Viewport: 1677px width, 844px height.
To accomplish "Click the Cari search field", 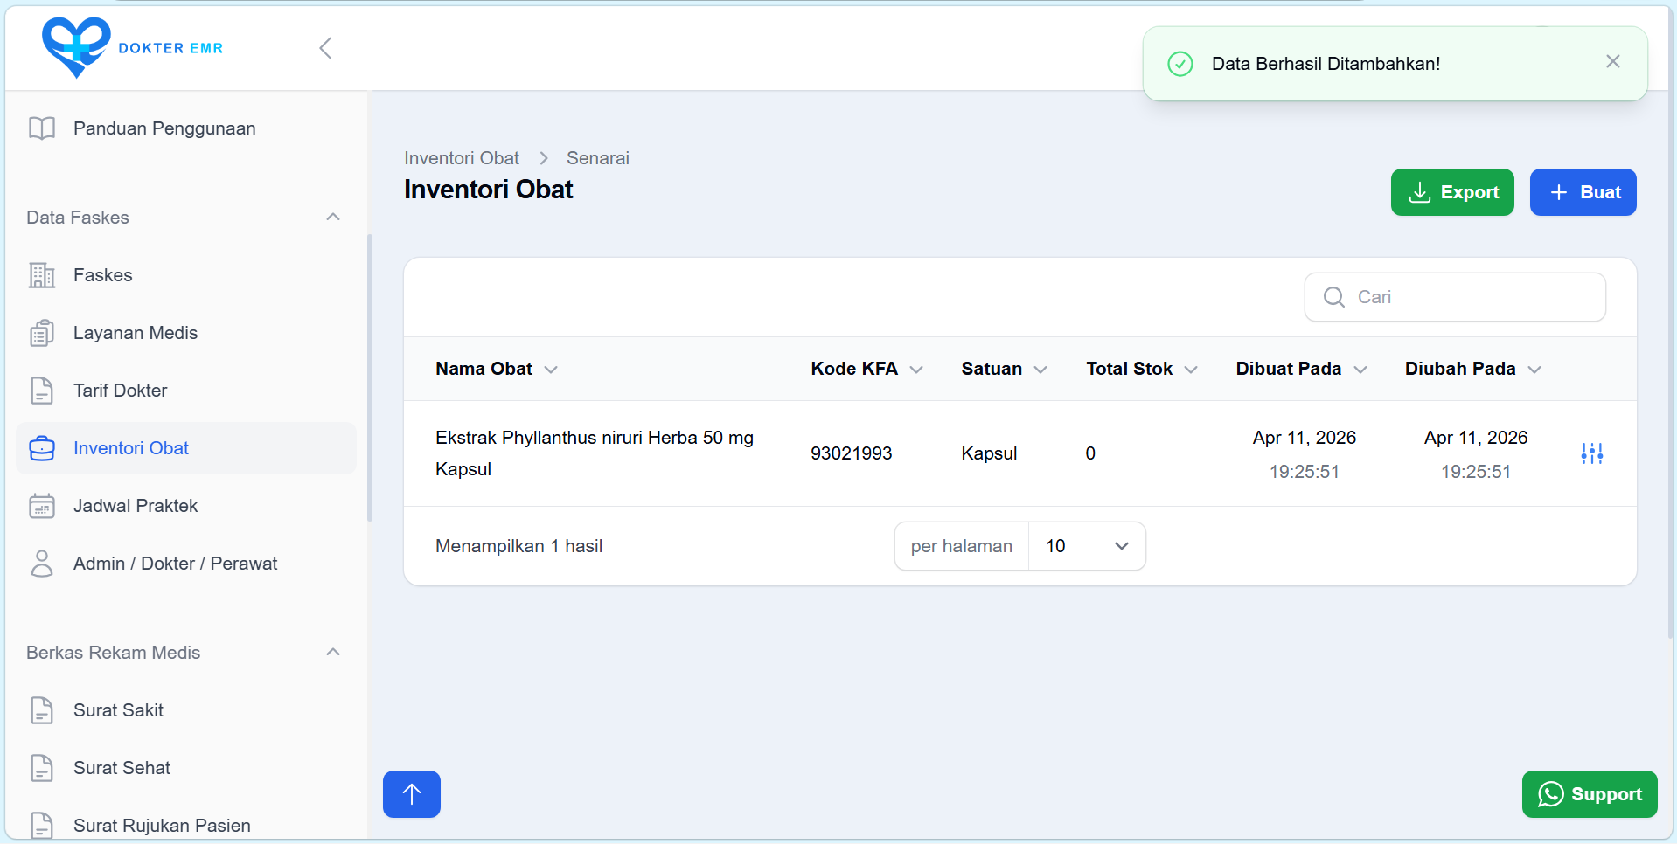I will coord(1455,297).
